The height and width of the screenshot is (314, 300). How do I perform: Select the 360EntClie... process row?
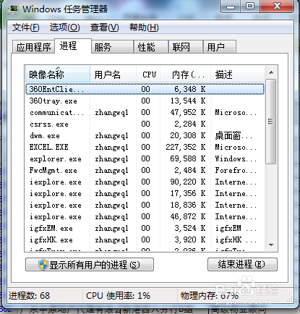tap(145, 89)
